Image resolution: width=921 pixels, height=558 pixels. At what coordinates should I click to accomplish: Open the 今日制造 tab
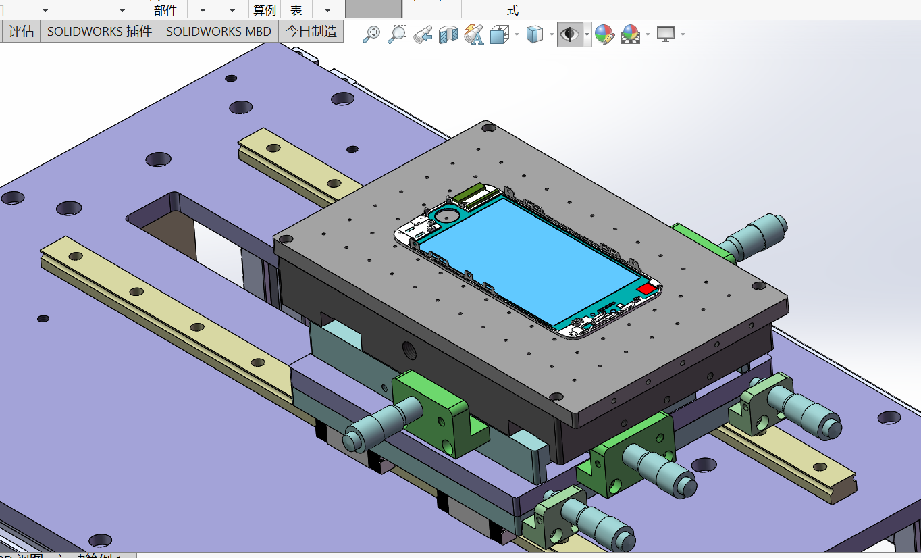tap(311, 31)
